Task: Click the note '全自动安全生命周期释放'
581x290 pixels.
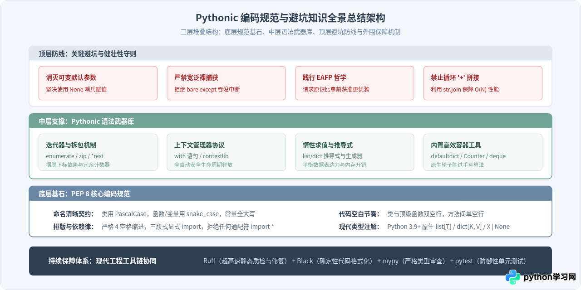Action: tap(203, 164)
